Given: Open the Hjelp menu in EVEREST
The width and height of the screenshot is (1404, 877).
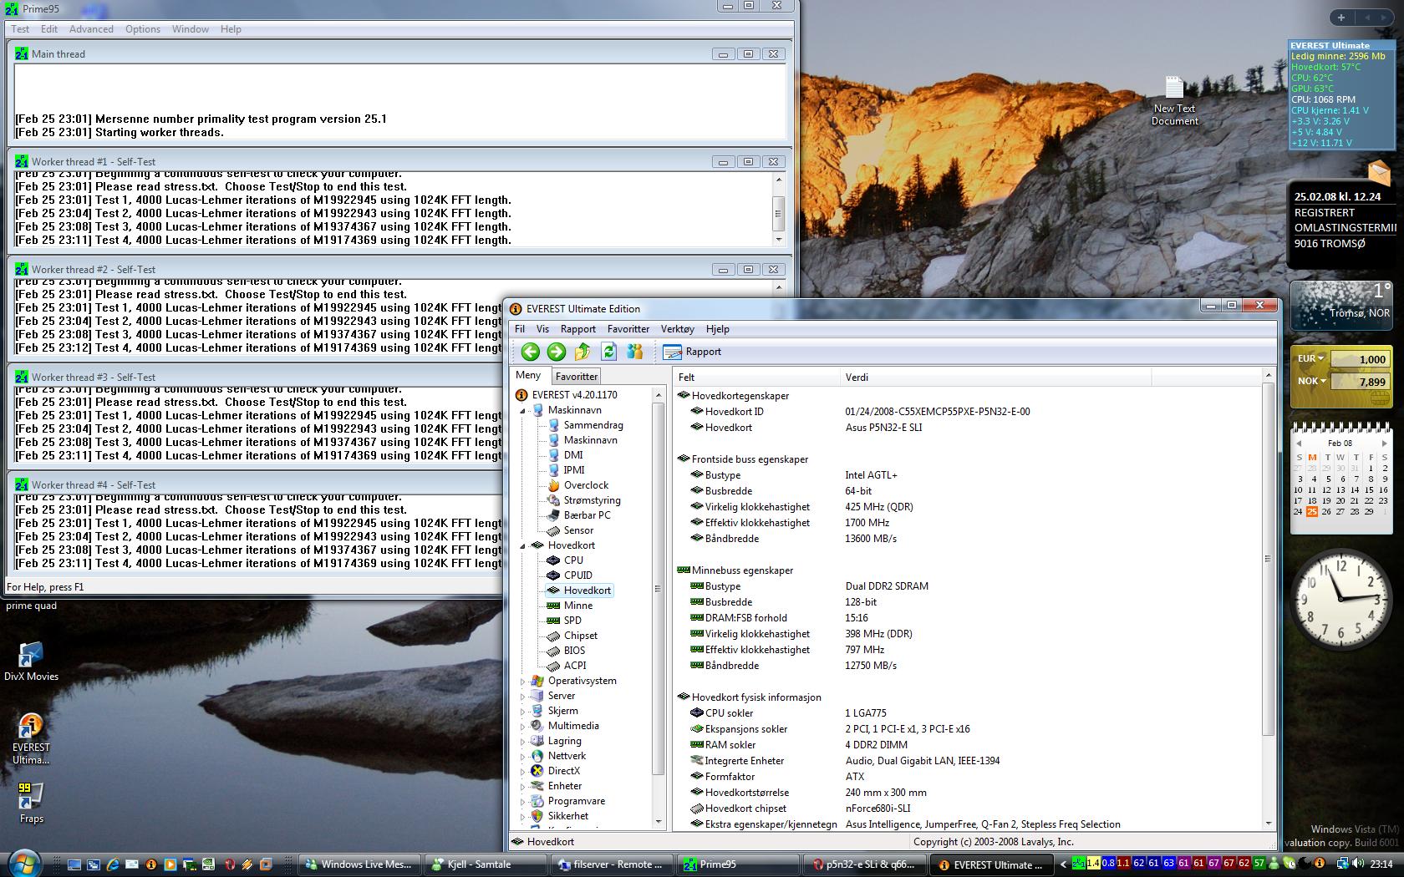Looking at the screenshot, I should click(x=717, y=329).
